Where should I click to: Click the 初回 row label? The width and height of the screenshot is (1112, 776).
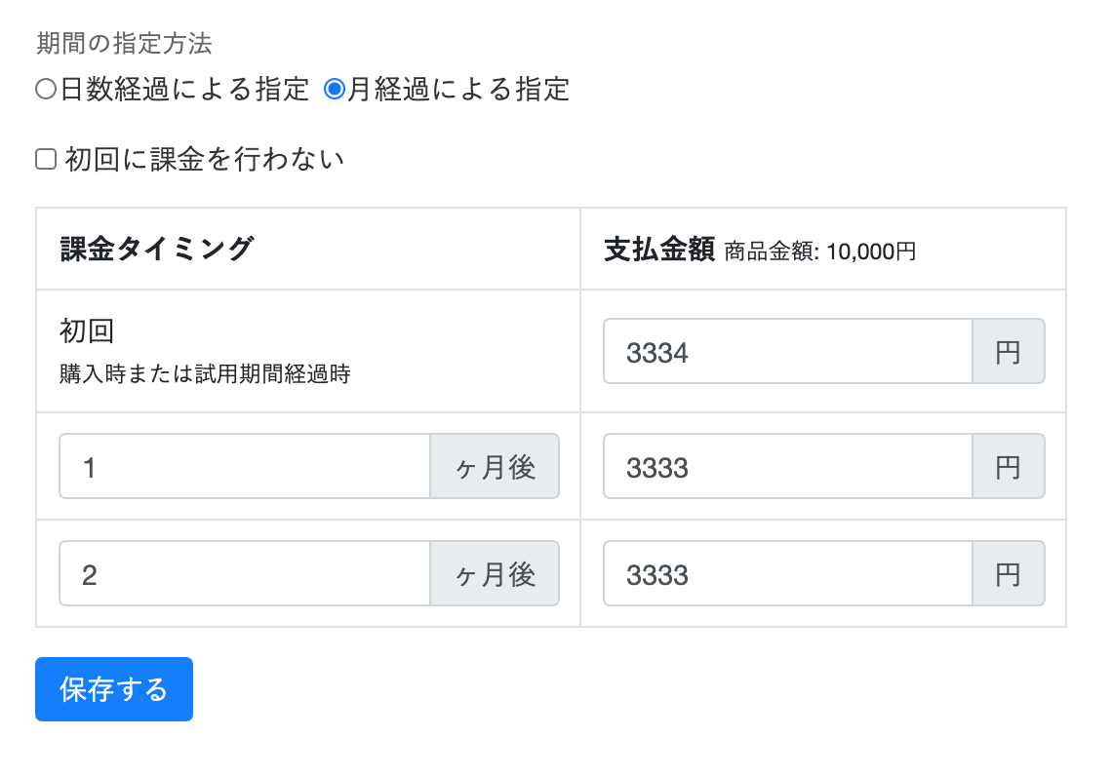[x=87, y=331]
